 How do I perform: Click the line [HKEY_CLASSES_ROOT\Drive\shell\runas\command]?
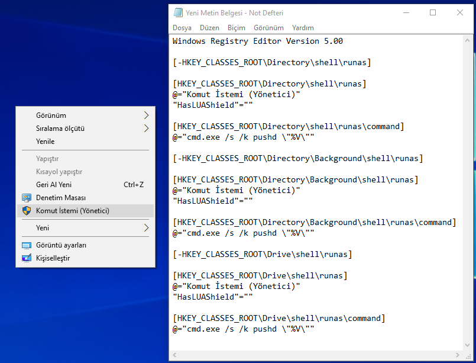(279, 319)
